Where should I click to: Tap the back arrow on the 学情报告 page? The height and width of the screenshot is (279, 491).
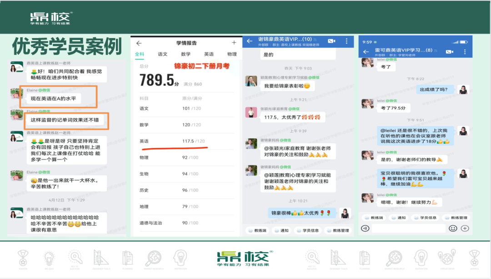pos(139,43)
